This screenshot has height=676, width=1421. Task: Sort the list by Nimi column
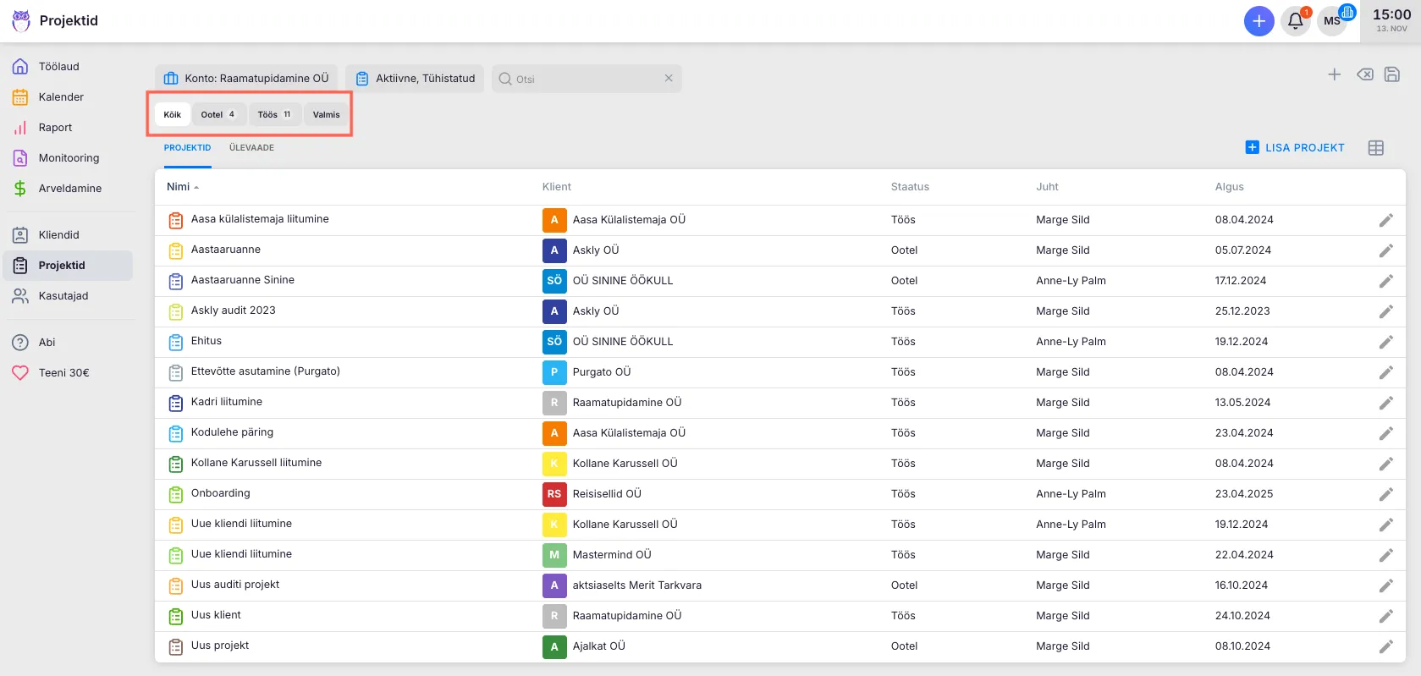pos(179,187)
